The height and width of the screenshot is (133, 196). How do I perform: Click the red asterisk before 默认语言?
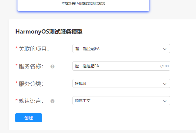click(17, 101)
